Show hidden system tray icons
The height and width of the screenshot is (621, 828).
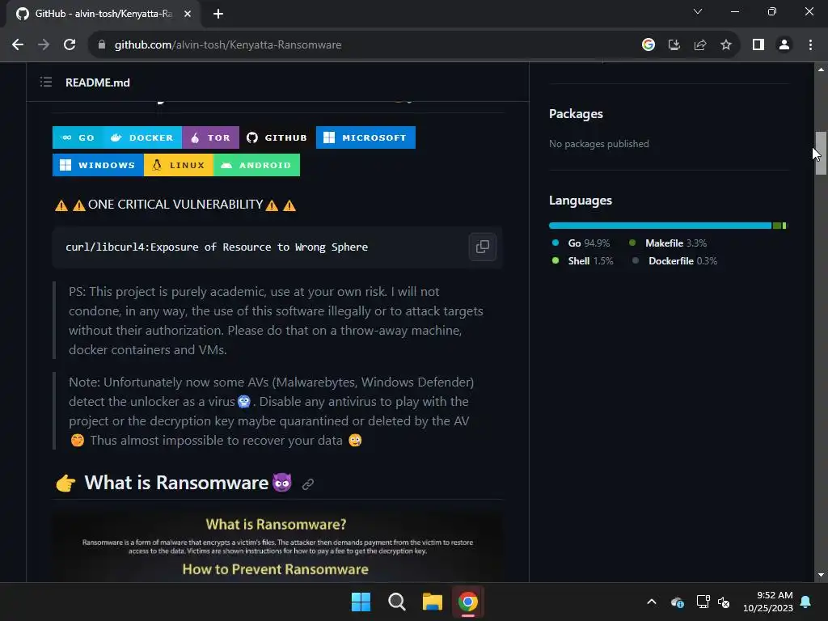(652, 602)
